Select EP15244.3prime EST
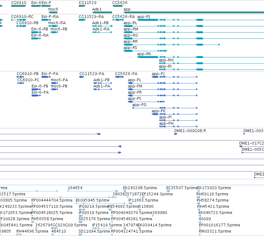 [x=143, y=197]
